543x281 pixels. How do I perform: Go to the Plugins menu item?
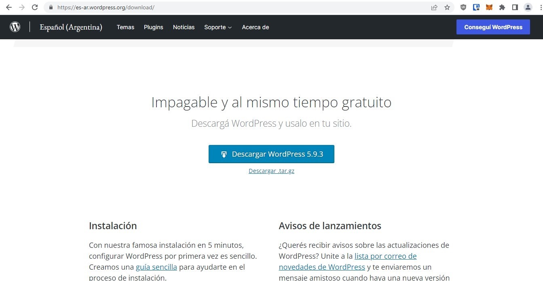click(153, 27)
